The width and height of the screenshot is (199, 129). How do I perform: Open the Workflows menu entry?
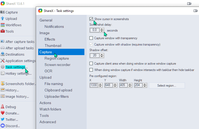[14, 25]
